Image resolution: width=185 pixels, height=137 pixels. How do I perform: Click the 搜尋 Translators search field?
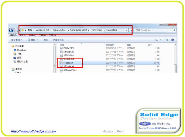point(153,30)
